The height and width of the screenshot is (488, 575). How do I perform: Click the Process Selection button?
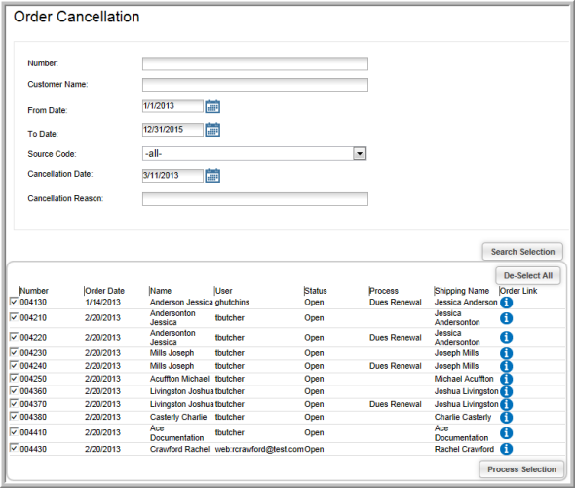point(521,469)
